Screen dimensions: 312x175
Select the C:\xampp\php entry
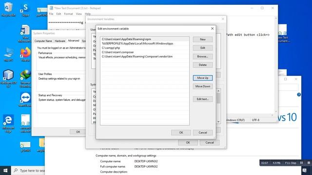[145, 48]
